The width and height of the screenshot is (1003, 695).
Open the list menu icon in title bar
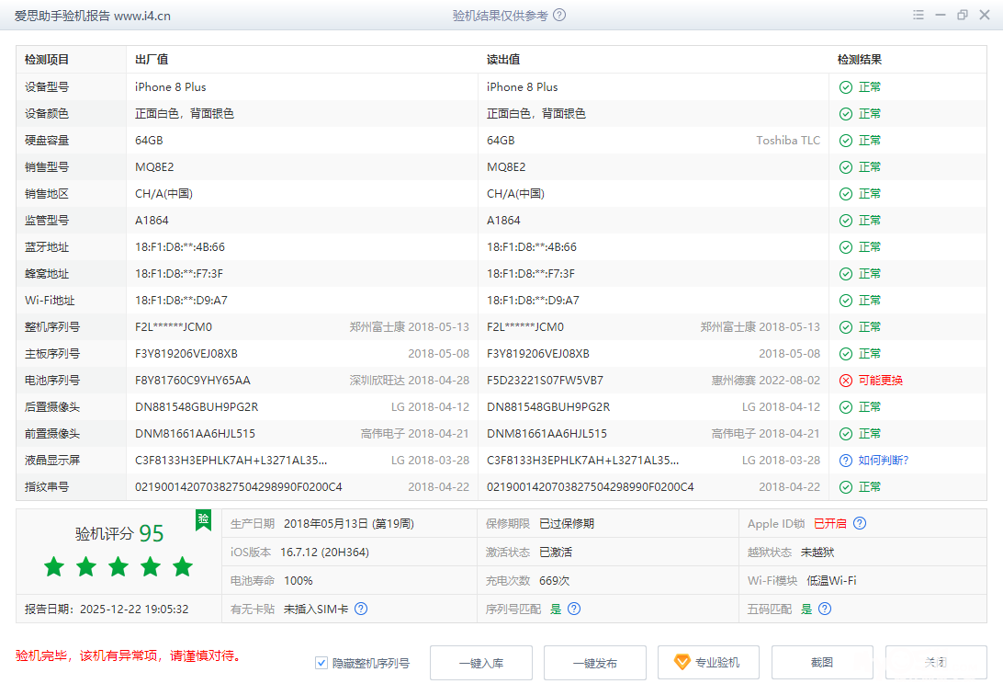[x=918, y=15]
